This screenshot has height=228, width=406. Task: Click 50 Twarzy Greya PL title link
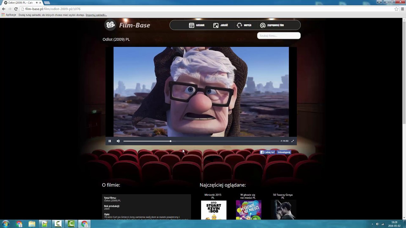283,196
